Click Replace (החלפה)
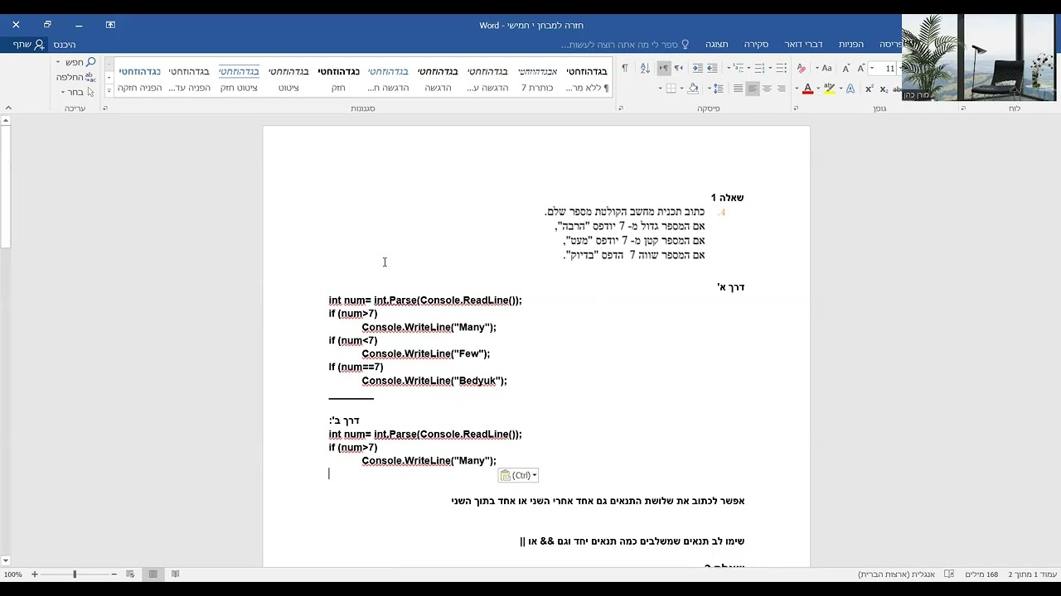The image size is (1061, 596). tap(76, 77)
